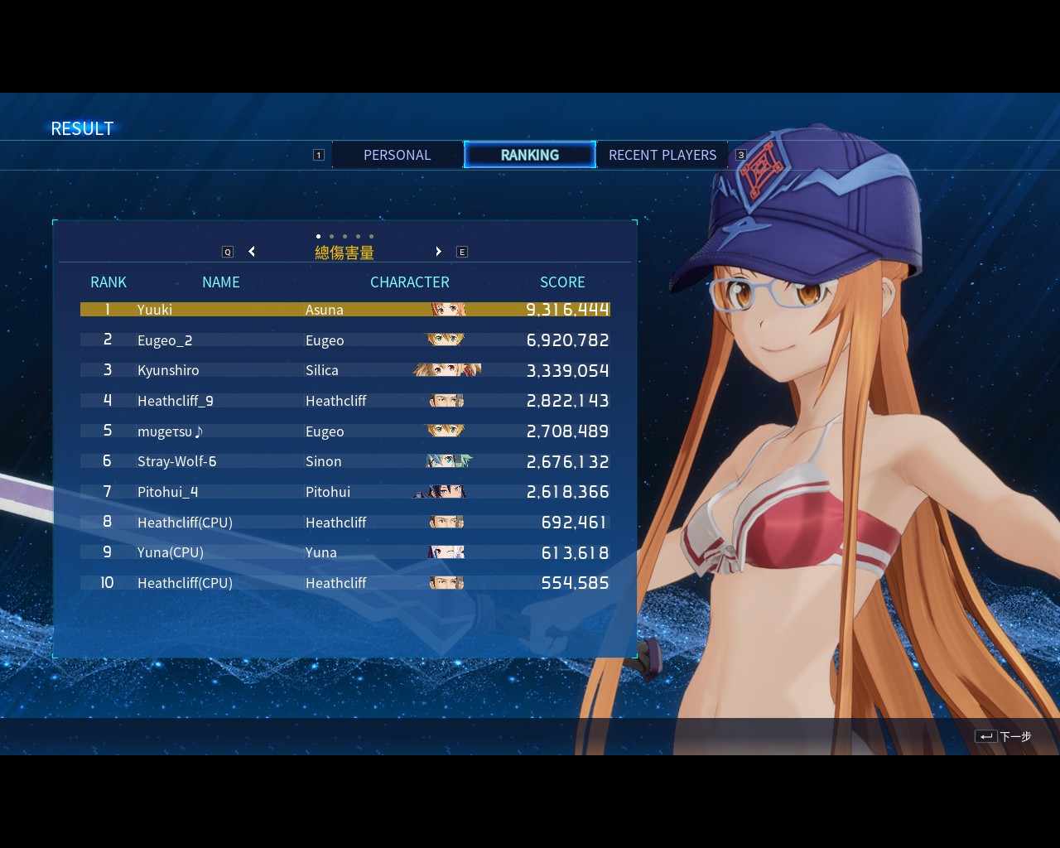The image size is (1060, 848).
Task: Click the 3 key hint beside RECENT PLAYERS
Action: (x=741, y=155)
